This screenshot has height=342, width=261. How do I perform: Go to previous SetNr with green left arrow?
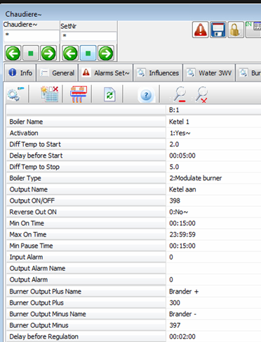[x=70, y=53]
